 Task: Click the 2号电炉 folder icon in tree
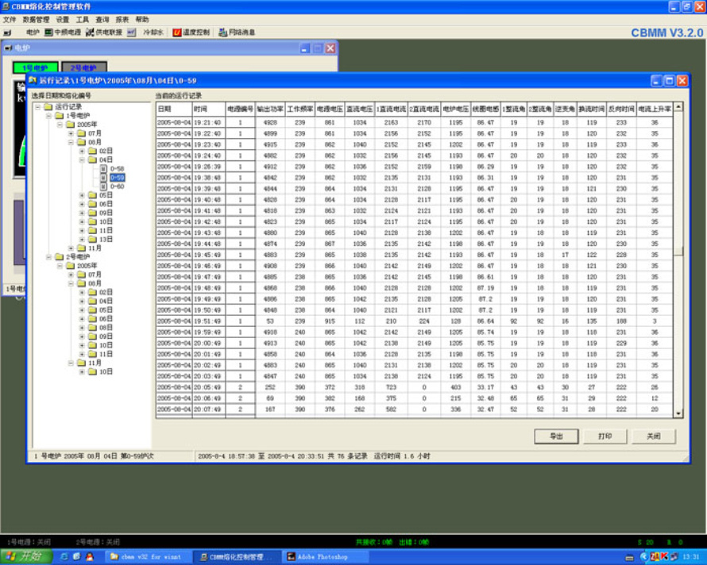tap(59, 257)
